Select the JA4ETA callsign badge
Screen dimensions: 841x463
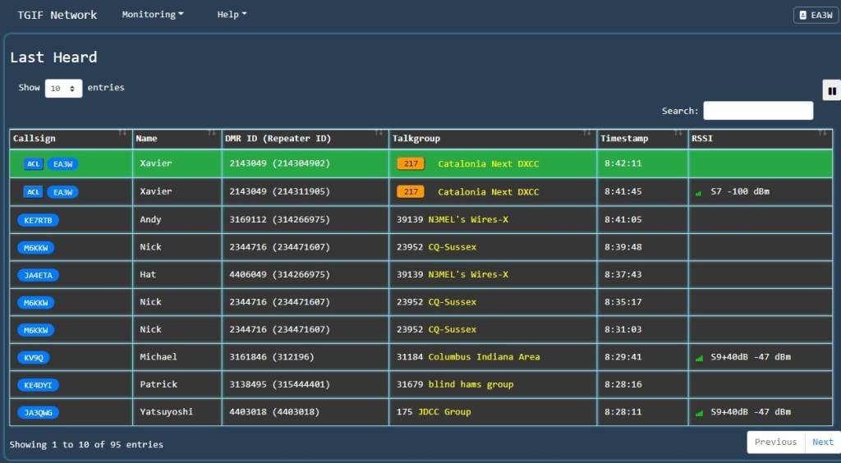click(x=38, y=275)
